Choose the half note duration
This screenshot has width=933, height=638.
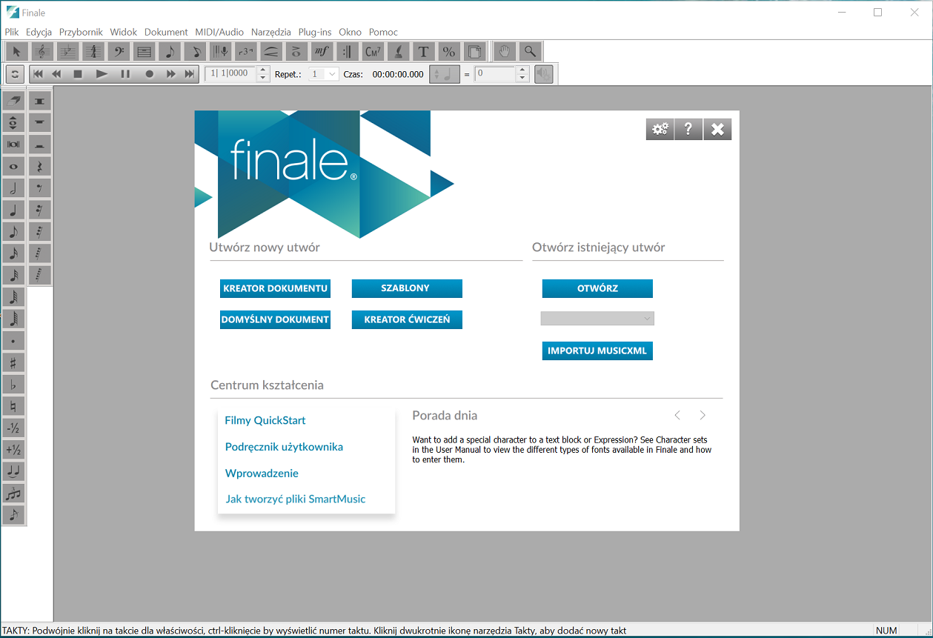point(14,188)
